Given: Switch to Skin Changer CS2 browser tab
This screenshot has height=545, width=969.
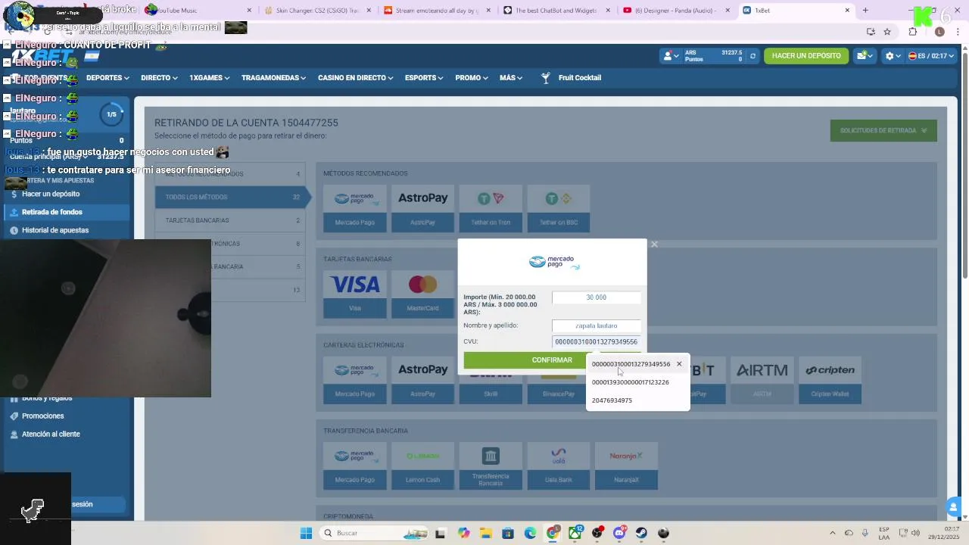Looking at the screenshot, I should [316, 11].
